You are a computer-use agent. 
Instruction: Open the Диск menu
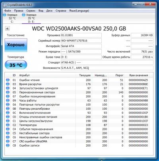49,11
